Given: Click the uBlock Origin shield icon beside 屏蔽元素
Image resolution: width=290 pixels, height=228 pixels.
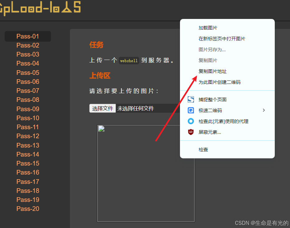Looking at the screenshot, I should pyautogui.click(x=191, y=132).
